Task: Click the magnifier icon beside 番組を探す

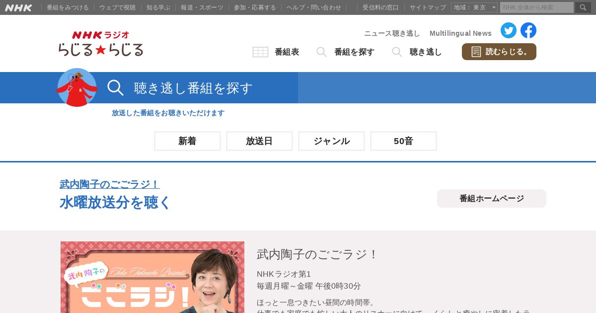Action: (322, 52)
